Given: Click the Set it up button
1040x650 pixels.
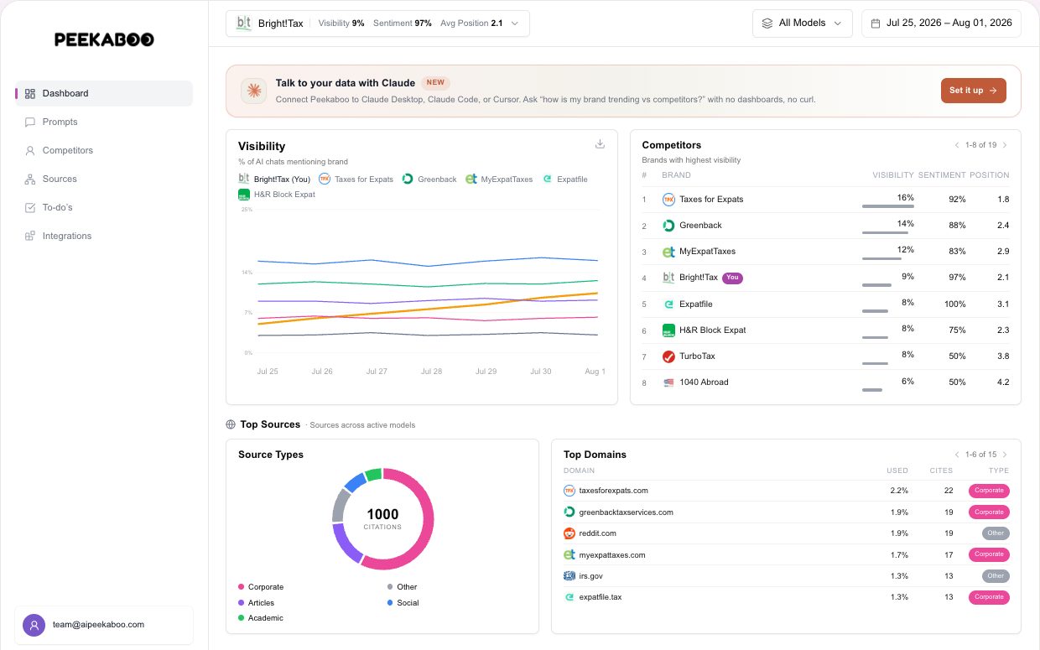Looking at the screenshot, I should click(973, 91).
